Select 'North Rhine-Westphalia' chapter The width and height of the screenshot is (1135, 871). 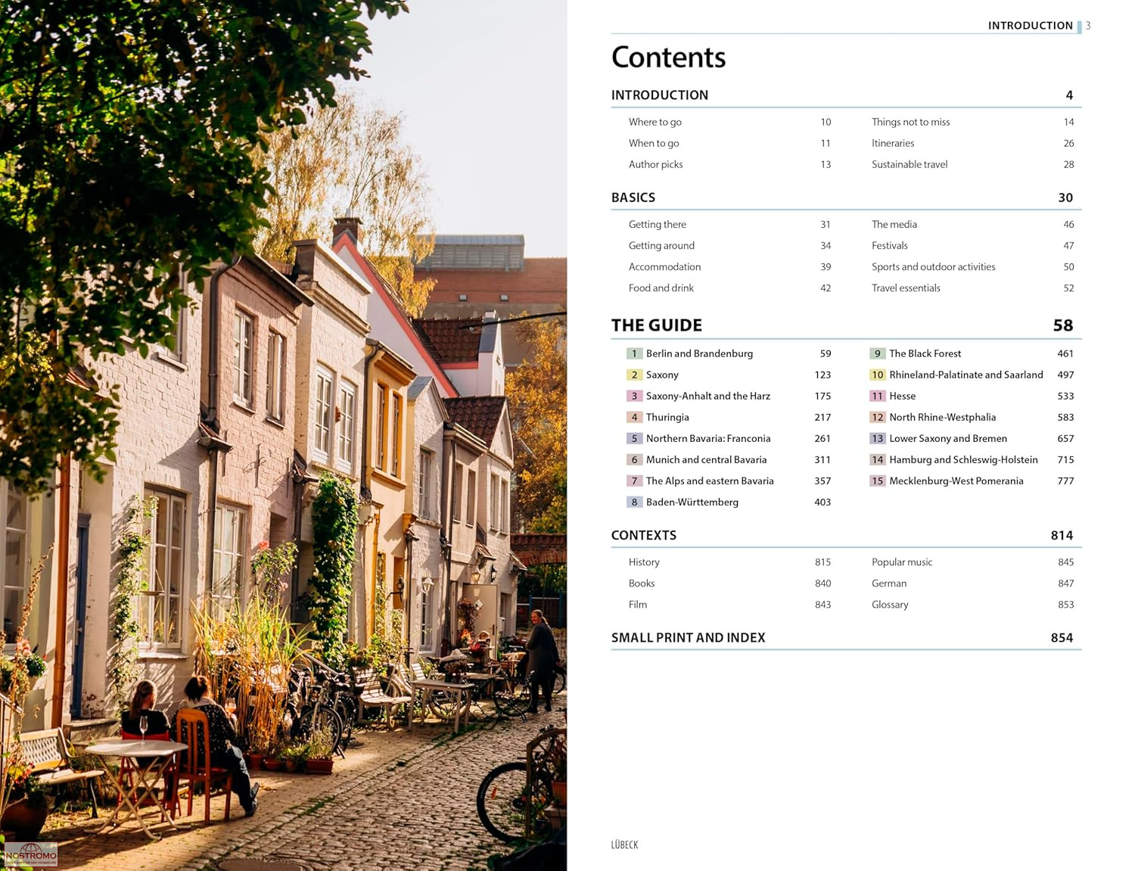(943, 417)
